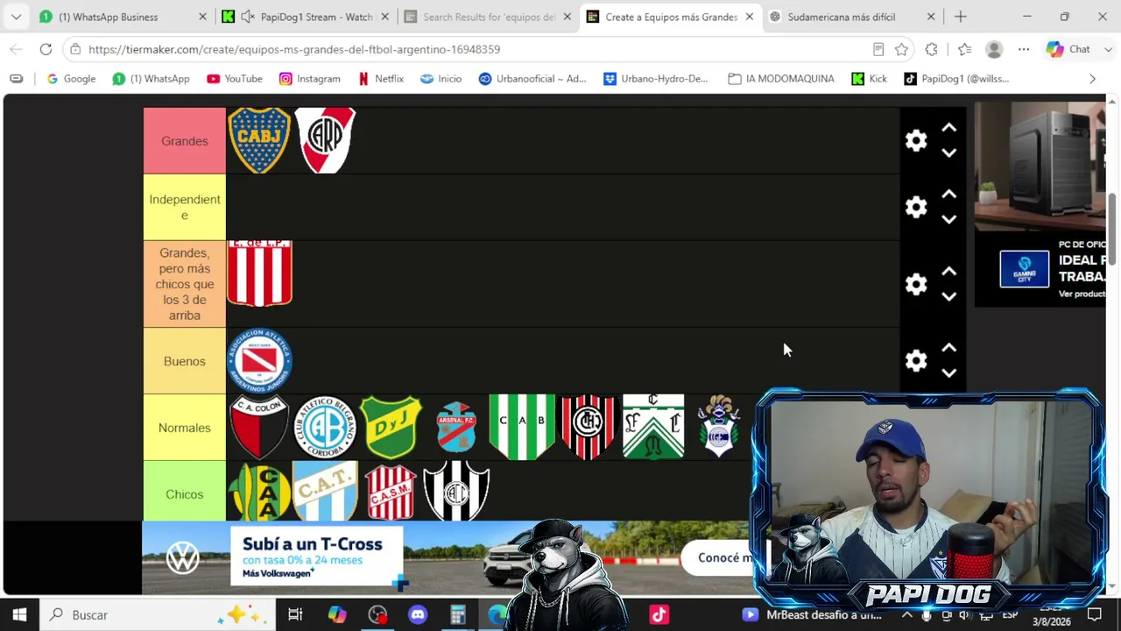Select the C.A.T. Atlético Tucumán crest
The width and height of the screenshot is (1121, 631).
(325, 492)
